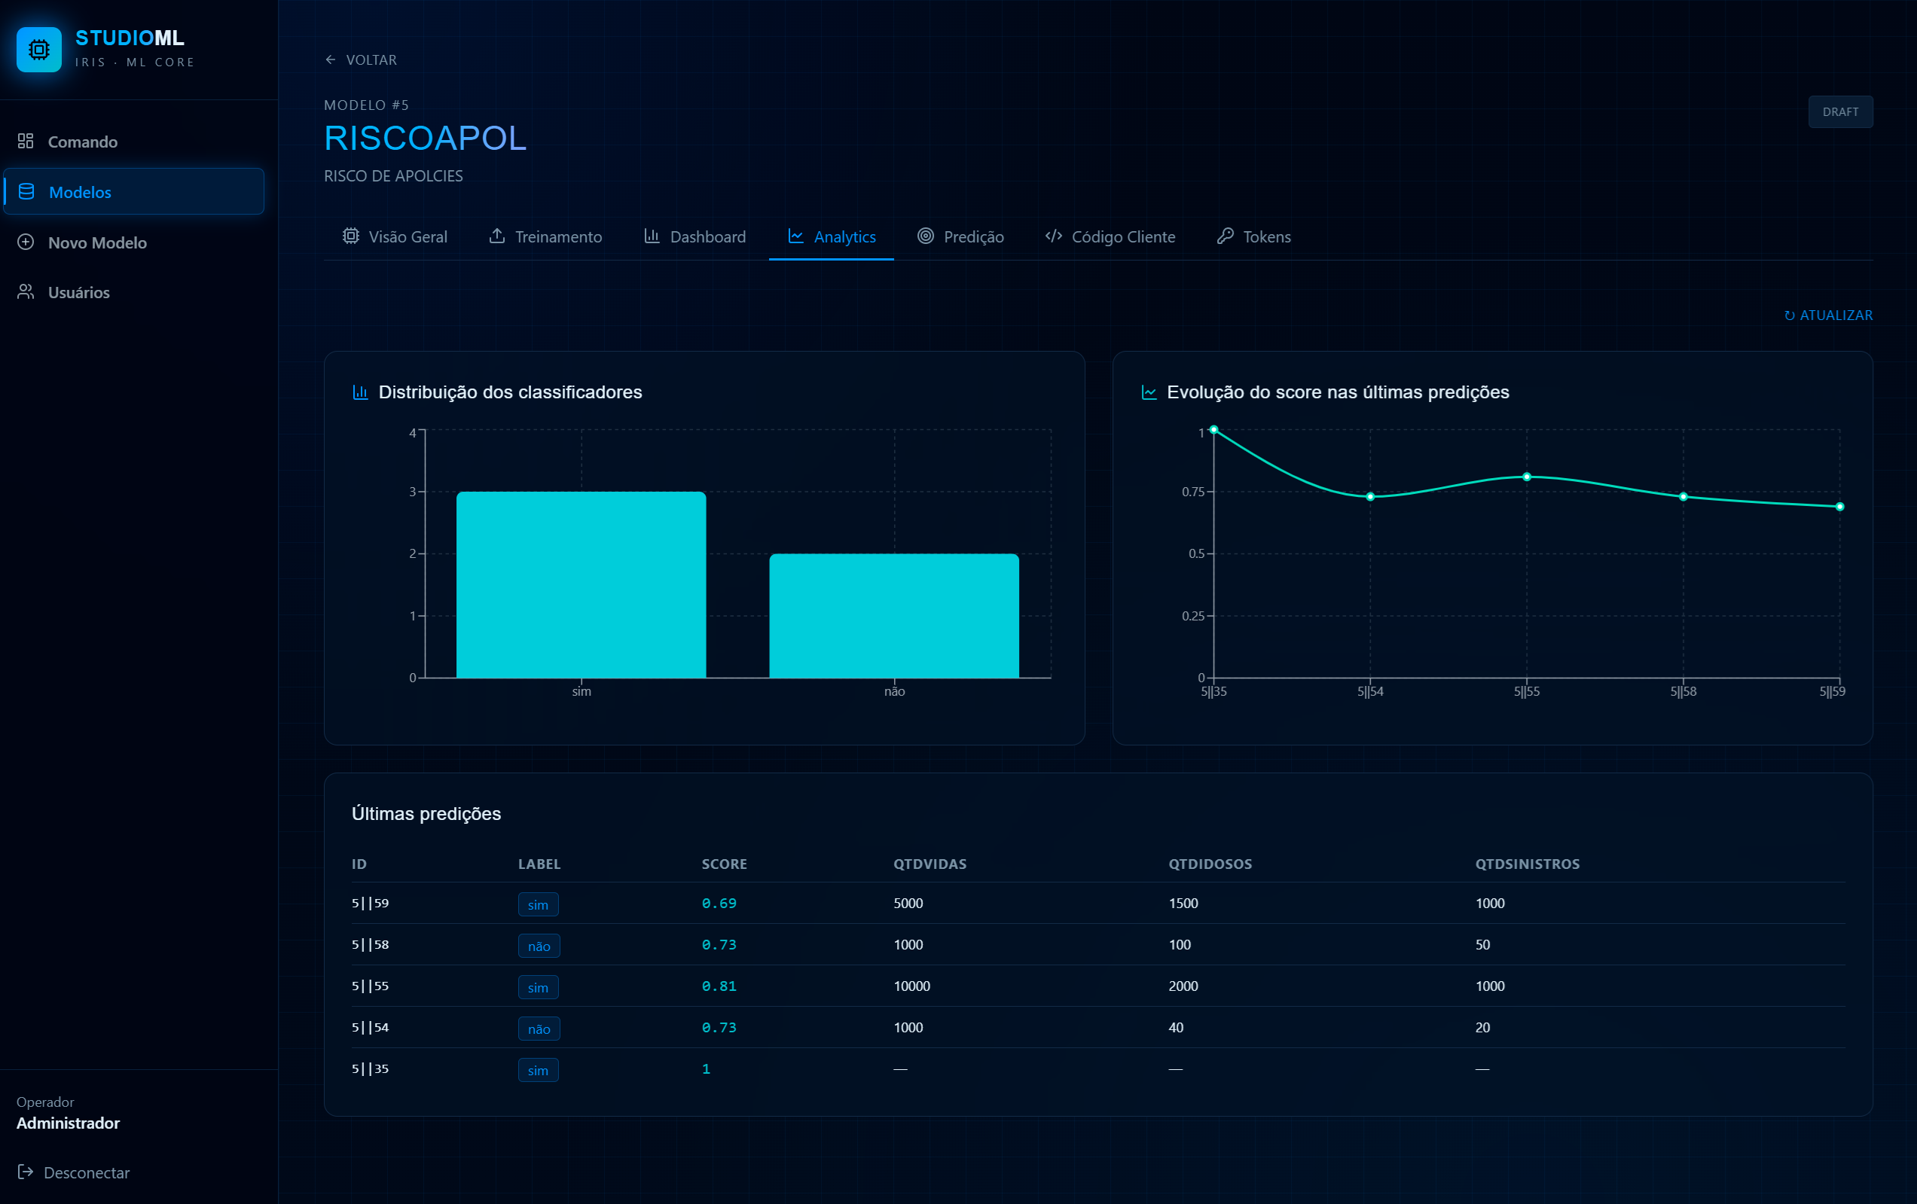Click the DRAFT status badge
This screenshot has height=1204, width=1917.
(x=1841, y=111)
